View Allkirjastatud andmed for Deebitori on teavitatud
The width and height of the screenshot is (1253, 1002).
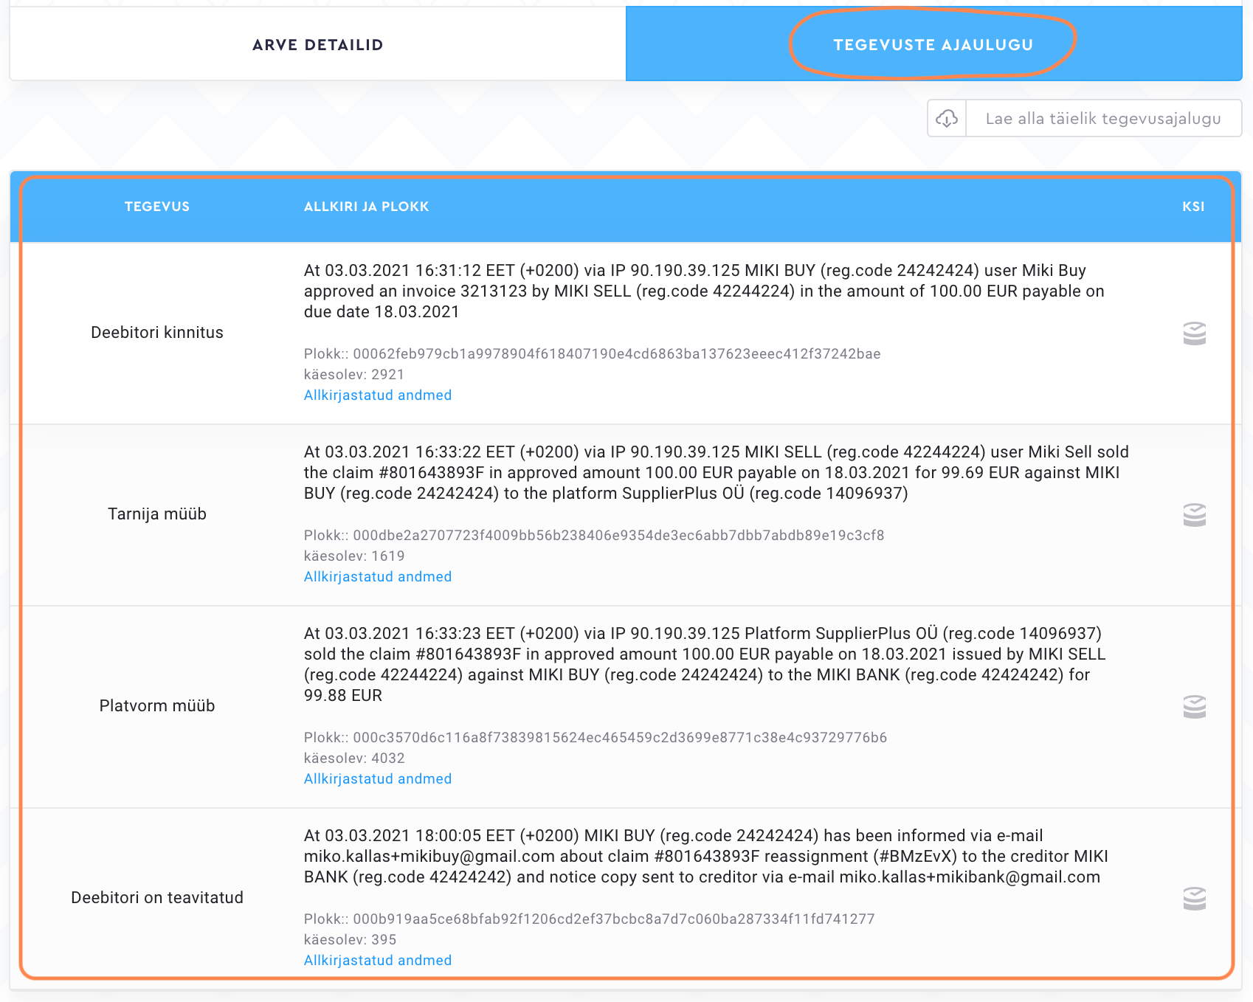click(x=378, y=961)
